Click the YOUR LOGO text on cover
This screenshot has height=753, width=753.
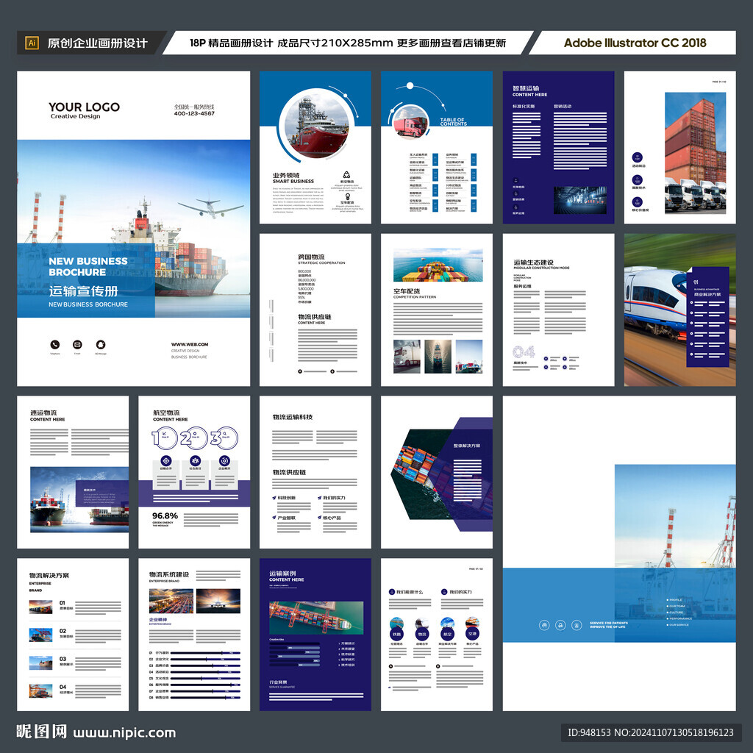point(84,107)
